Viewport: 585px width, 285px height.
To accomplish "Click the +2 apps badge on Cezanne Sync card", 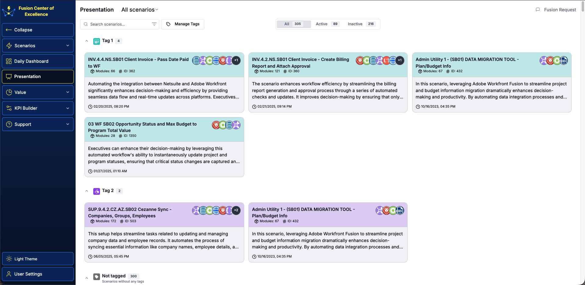I will pyautogui.click(x=236, y=210).
